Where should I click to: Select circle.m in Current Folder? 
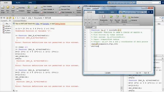[x=7, y=33]
